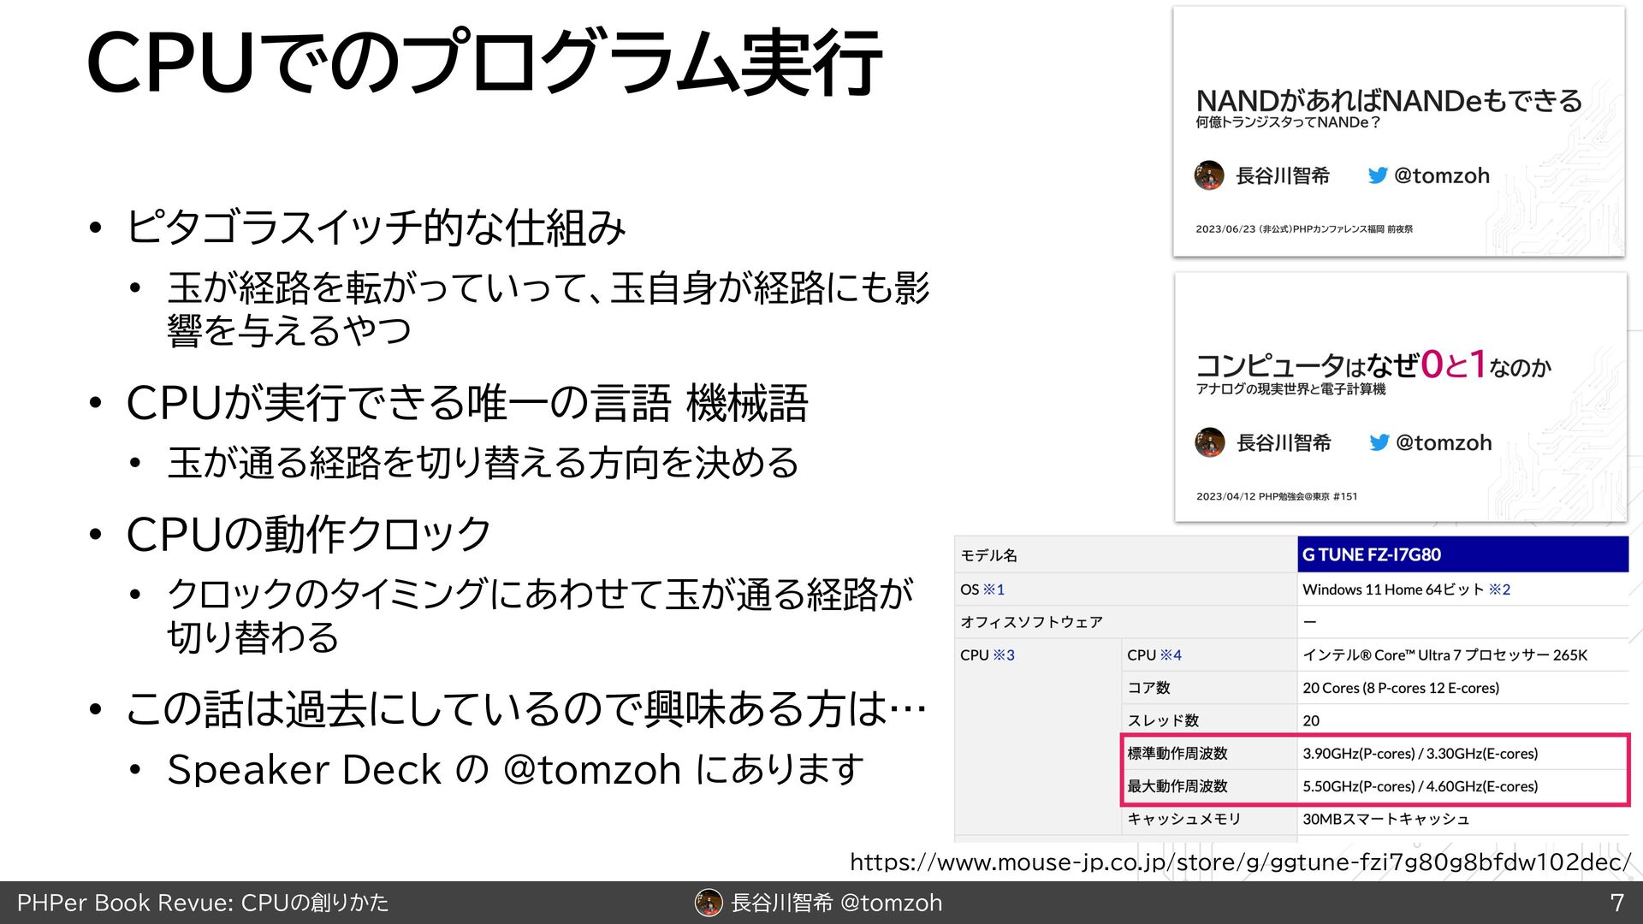This screenshot has width=1643, height=924.
Task: Click the G TUNE FZ-I7G80 header cell
Action: click(x=1462, y=554)
